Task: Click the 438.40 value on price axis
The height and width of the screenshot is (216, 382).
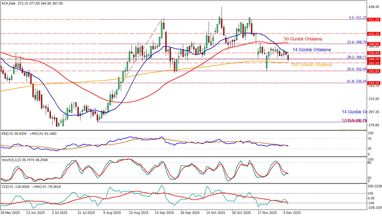Action: click(x=374, y=7)
